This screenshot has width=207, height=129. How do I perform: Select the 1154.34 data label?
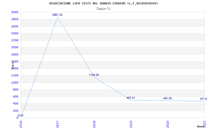pos(94,75)
